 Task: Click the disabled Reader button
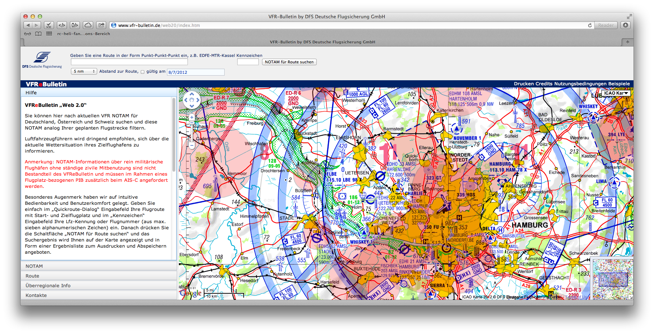coord(606,25)
